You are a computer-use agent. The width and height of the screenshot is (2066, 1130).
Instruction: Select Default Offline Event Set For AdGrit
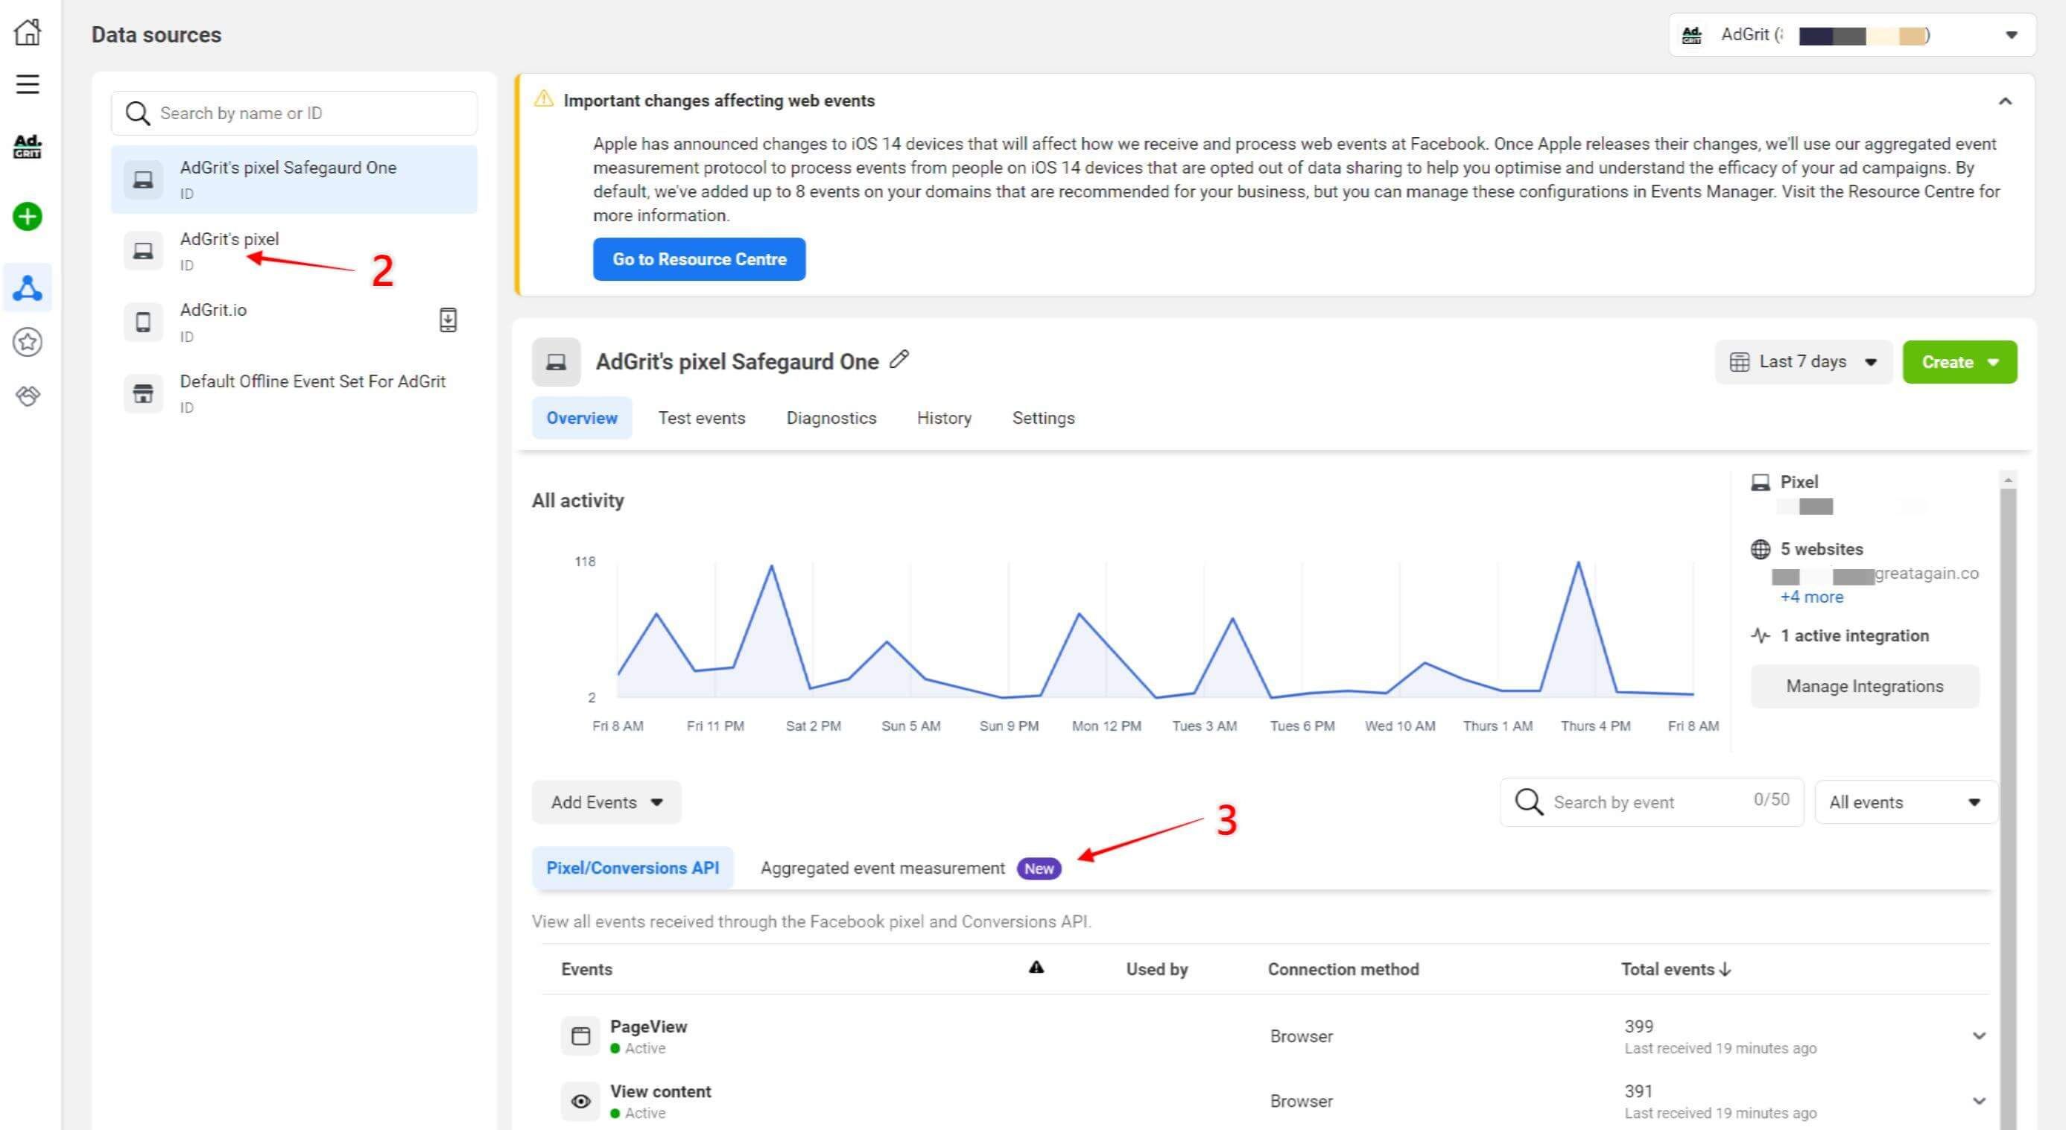pyautogui.click(x=294, y=394)
